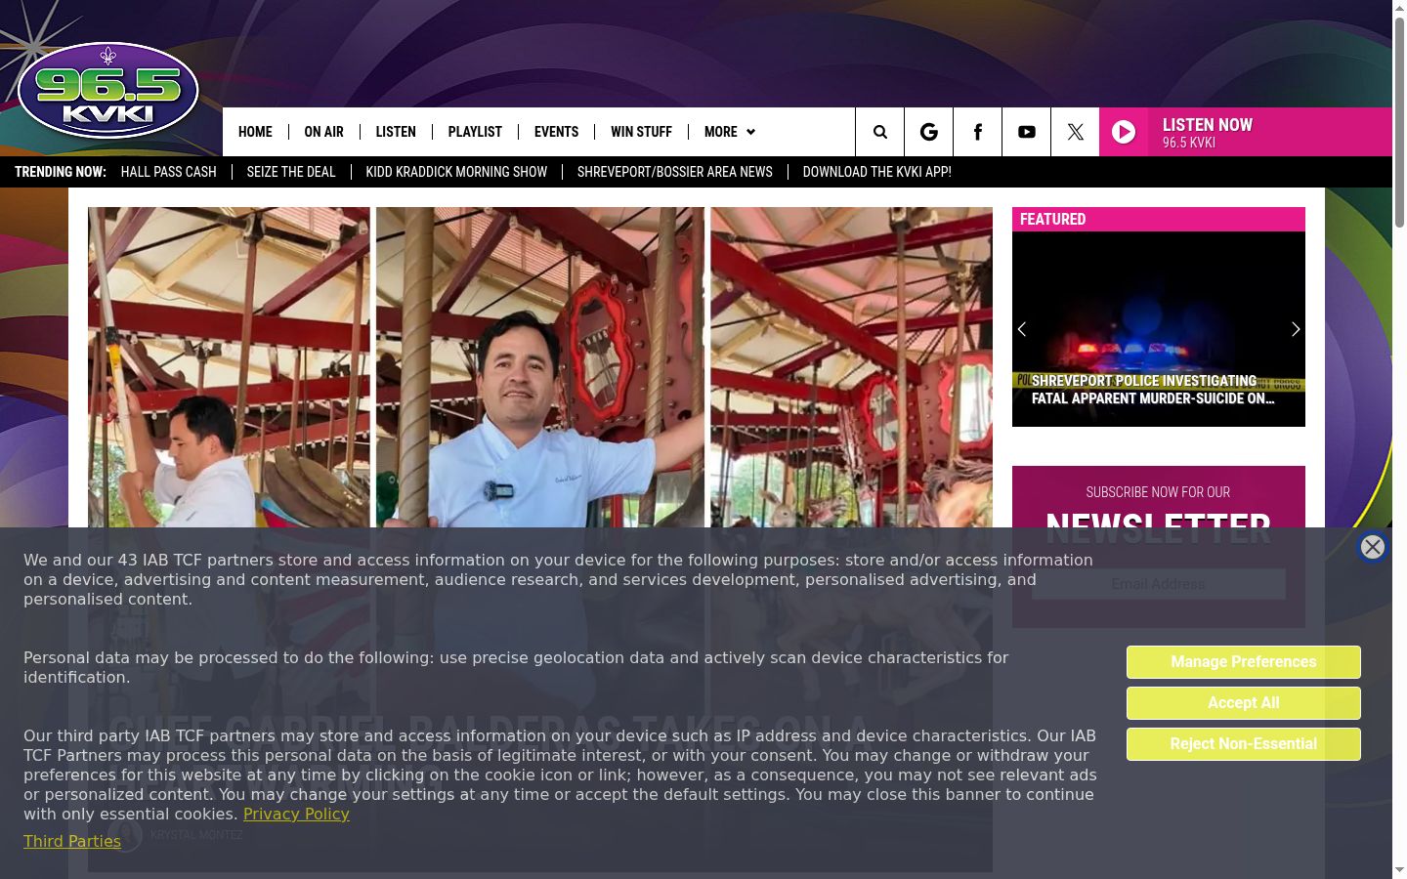Open the X (Twitter) icon
1407x879 pixels.
pyautogui.click(x=1075, y=132)
